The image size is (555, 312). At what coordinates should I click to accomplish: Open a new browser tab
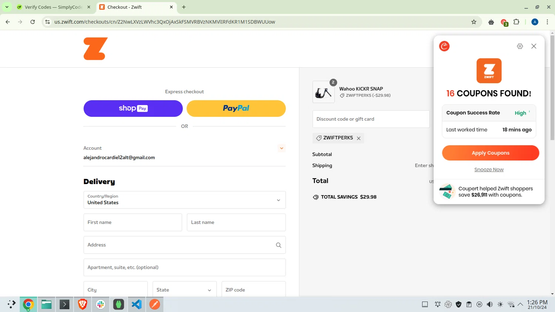click(184, 7)
